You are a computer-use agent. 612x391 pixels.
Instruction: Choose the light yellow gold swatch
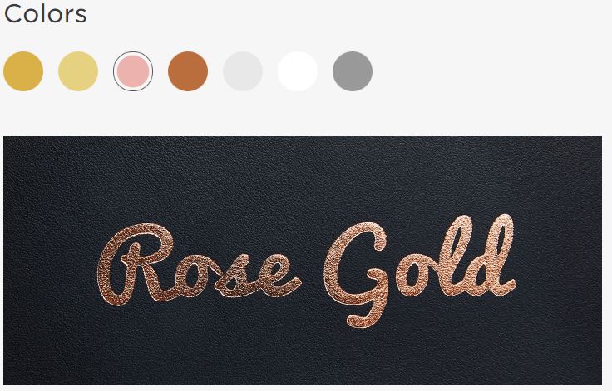point(78,71)
